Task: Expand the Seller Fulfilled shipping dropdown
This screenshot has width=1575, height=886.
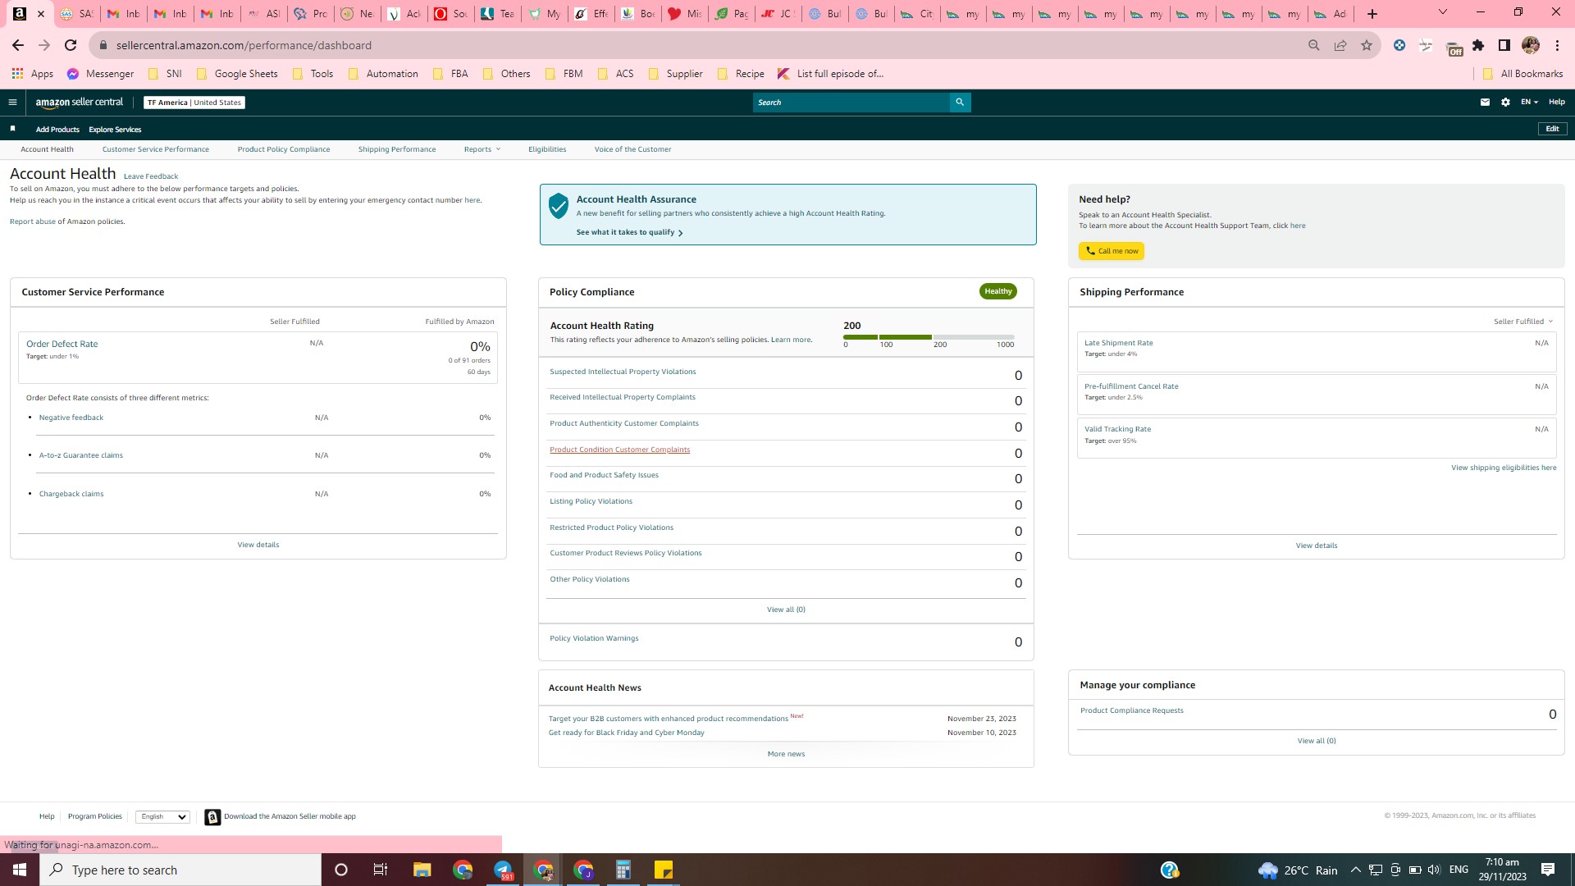Action: (1523, 322)
